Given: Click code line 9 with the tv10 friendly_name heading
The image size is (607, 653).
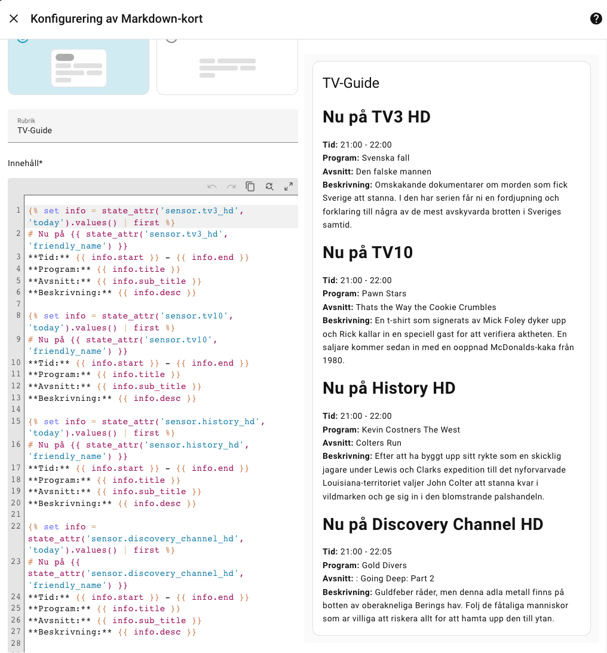Looking at the screenshot, I should pos(123,345).
